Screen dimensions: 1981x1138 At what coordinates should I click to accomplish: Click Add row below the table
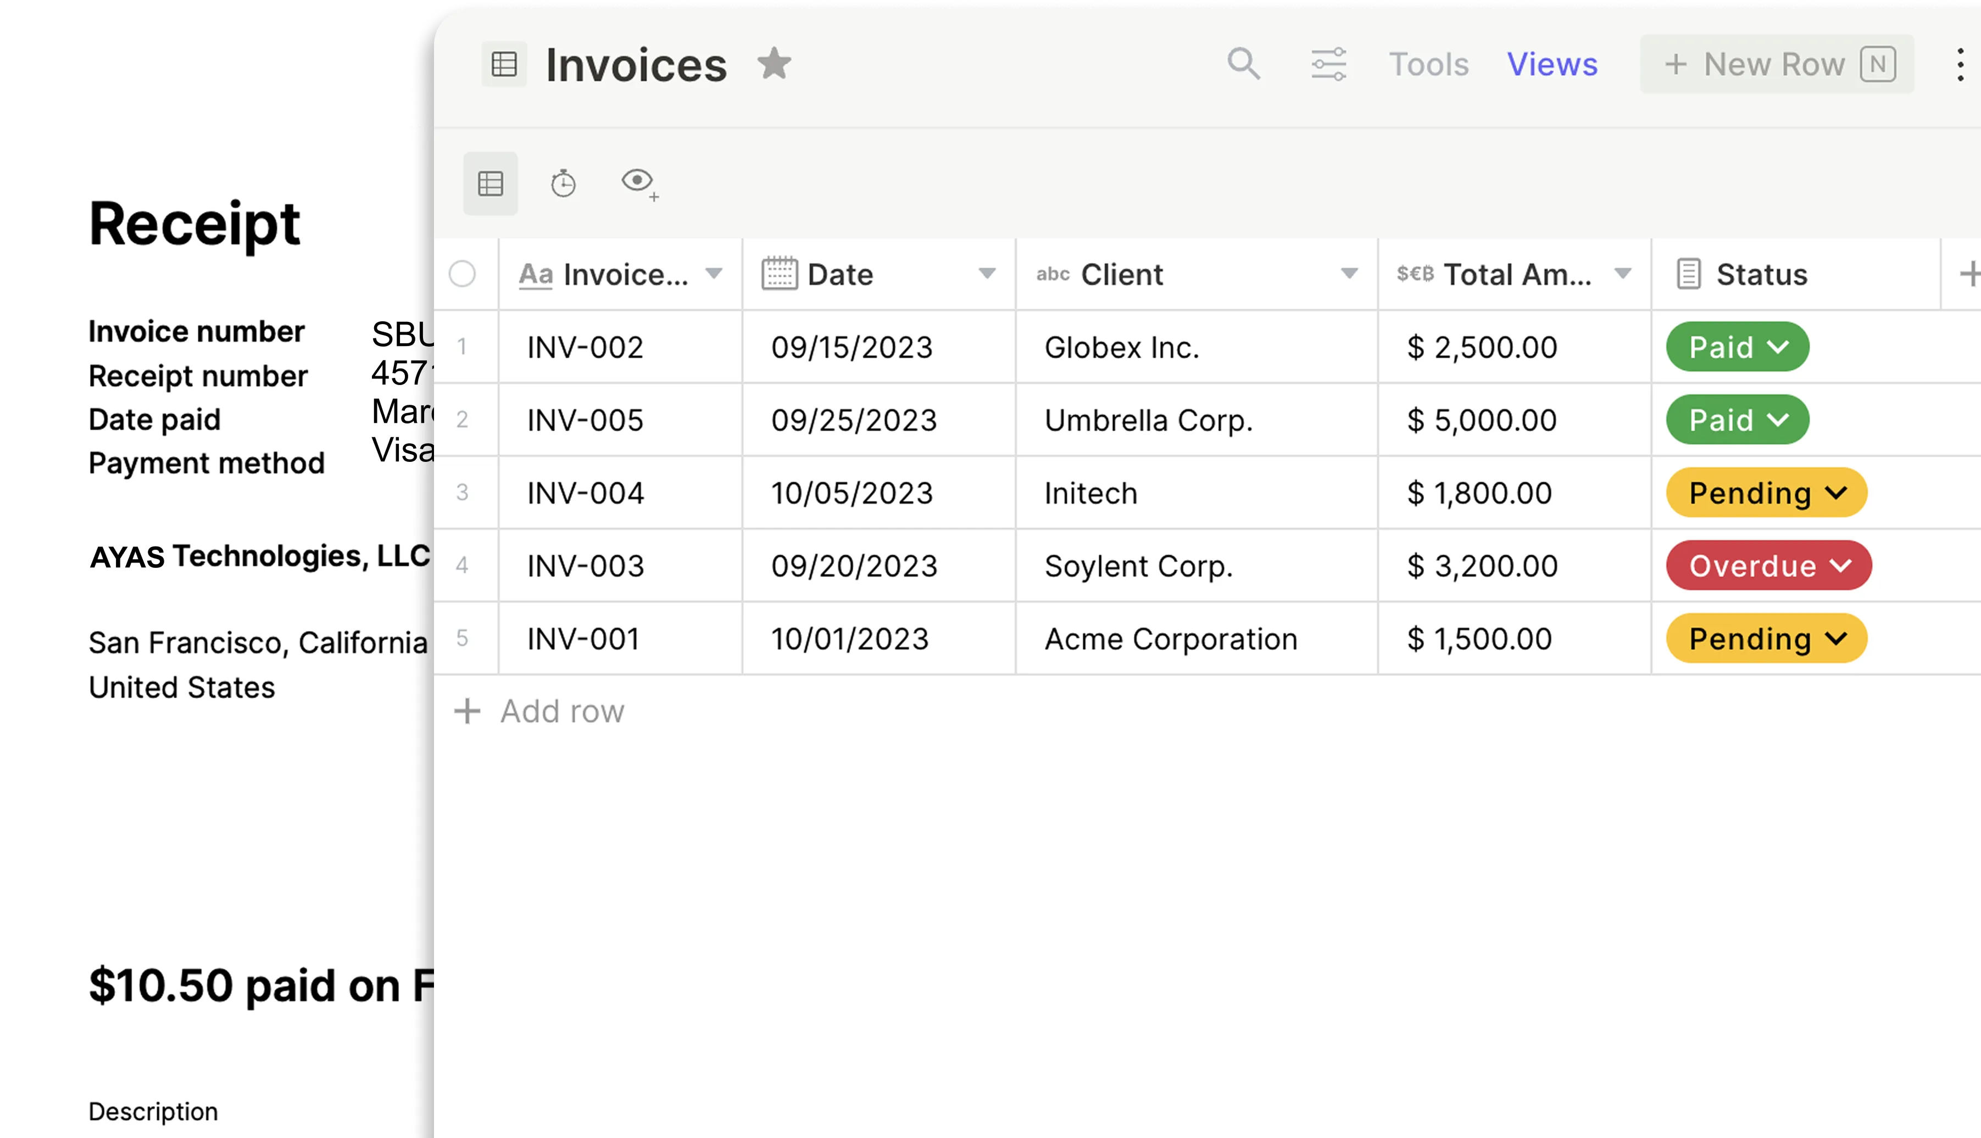[x=540, y=711]
